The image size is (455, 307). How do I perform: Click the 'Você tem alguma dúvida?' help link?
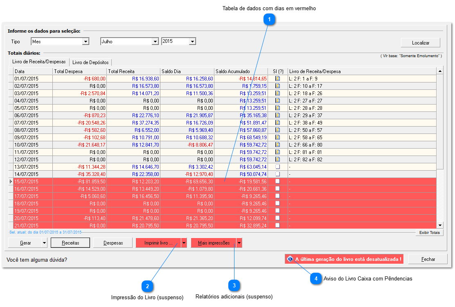[37, 260]
